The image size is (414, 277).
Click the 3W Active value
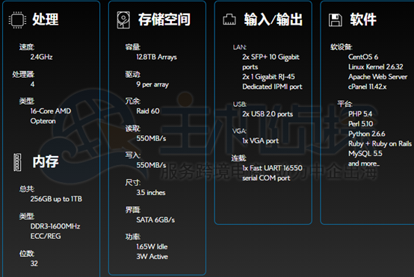point(152,257)
